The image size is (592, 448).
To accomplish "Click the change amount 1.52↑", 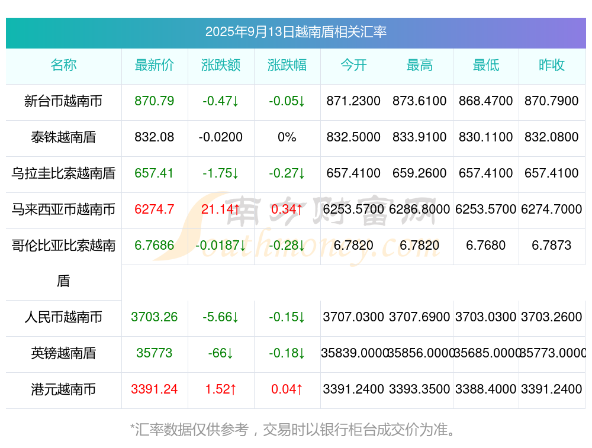I will pos(221,389).
